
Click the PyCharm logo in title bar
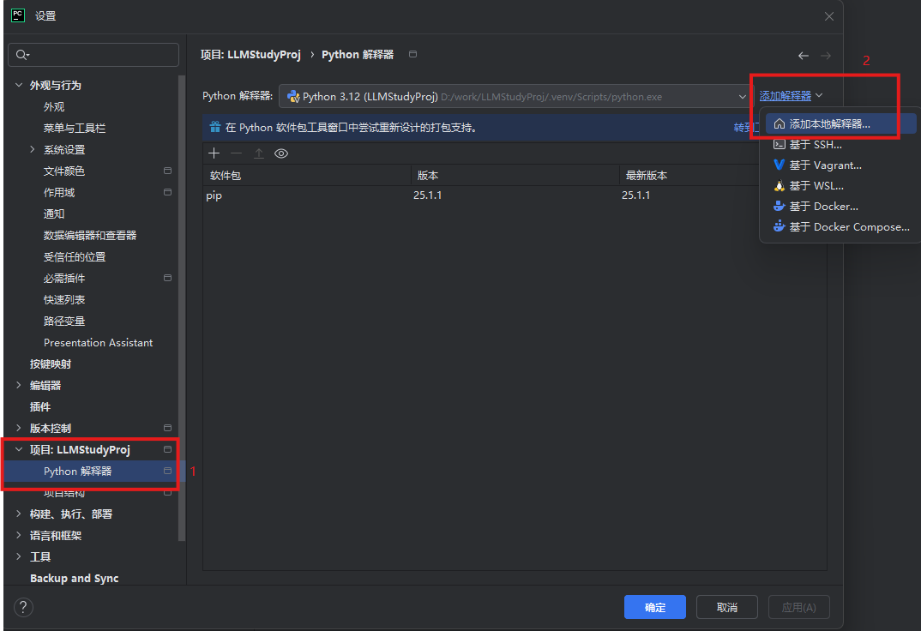click(x=18, y=15)
